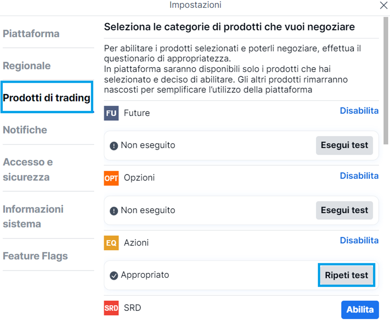Click the Opzioni 'Non eseguito' warning icon
Viewport: 390px width, 330px height.
(114, 211)
